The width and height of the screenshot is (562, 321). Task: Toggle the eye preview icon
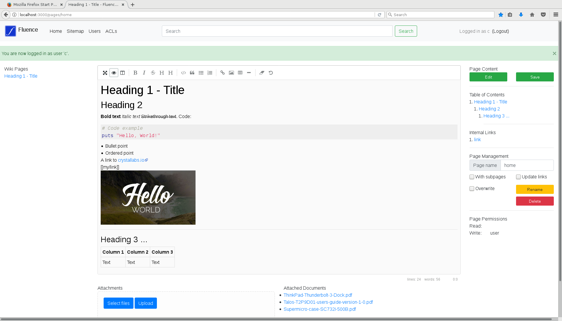tap(114, 73)
